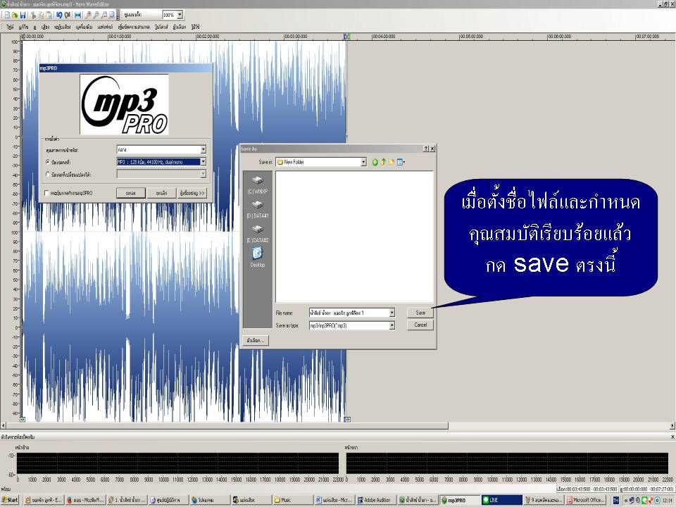Screen dimensions: 676x507
Task: Click the Zoom Out magnifier icon
Action: tap(96, 15)
